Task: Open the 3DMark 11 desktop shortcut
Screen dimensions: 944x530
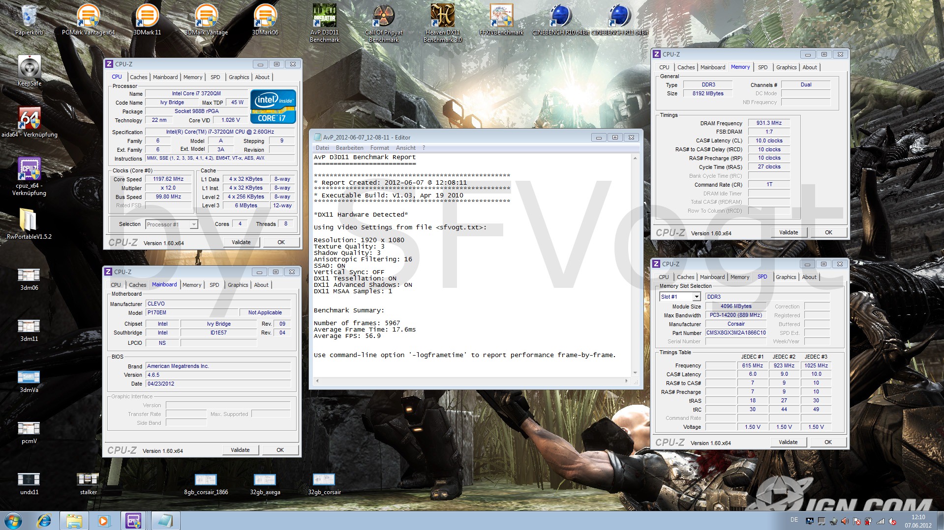Action: pyautogui.click(x=147, y=20)
